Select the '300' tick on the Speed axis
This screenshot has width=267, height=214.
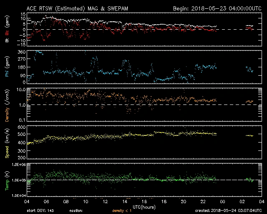click(22, 151)
